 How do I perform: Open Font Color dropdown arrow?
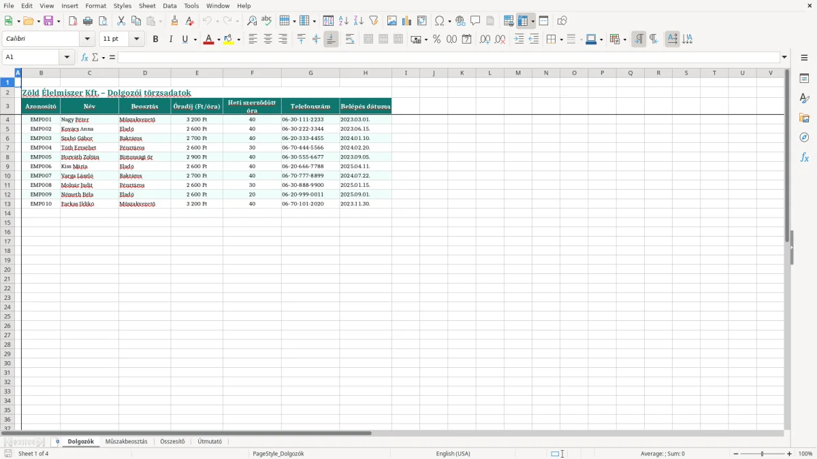219,39
